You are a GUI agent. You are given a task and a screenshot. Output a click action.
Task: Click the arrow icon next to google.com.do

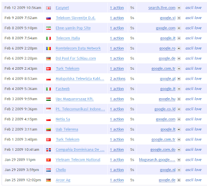(179, 150)
